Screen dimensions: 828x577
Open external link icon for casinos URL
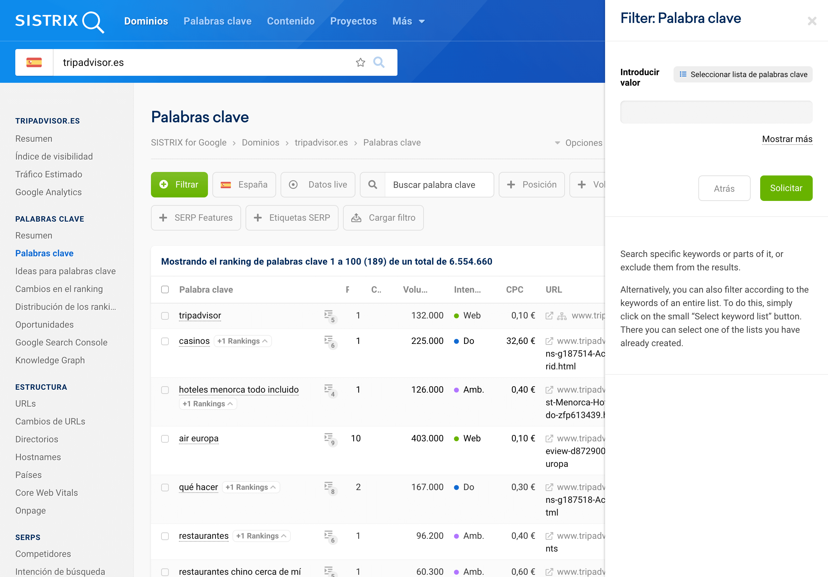coord(549,341)
